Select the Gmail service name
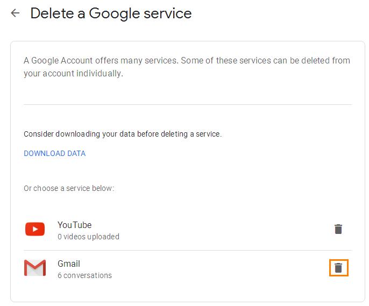This screenshot has height=306, width=369. pos(69,264)
